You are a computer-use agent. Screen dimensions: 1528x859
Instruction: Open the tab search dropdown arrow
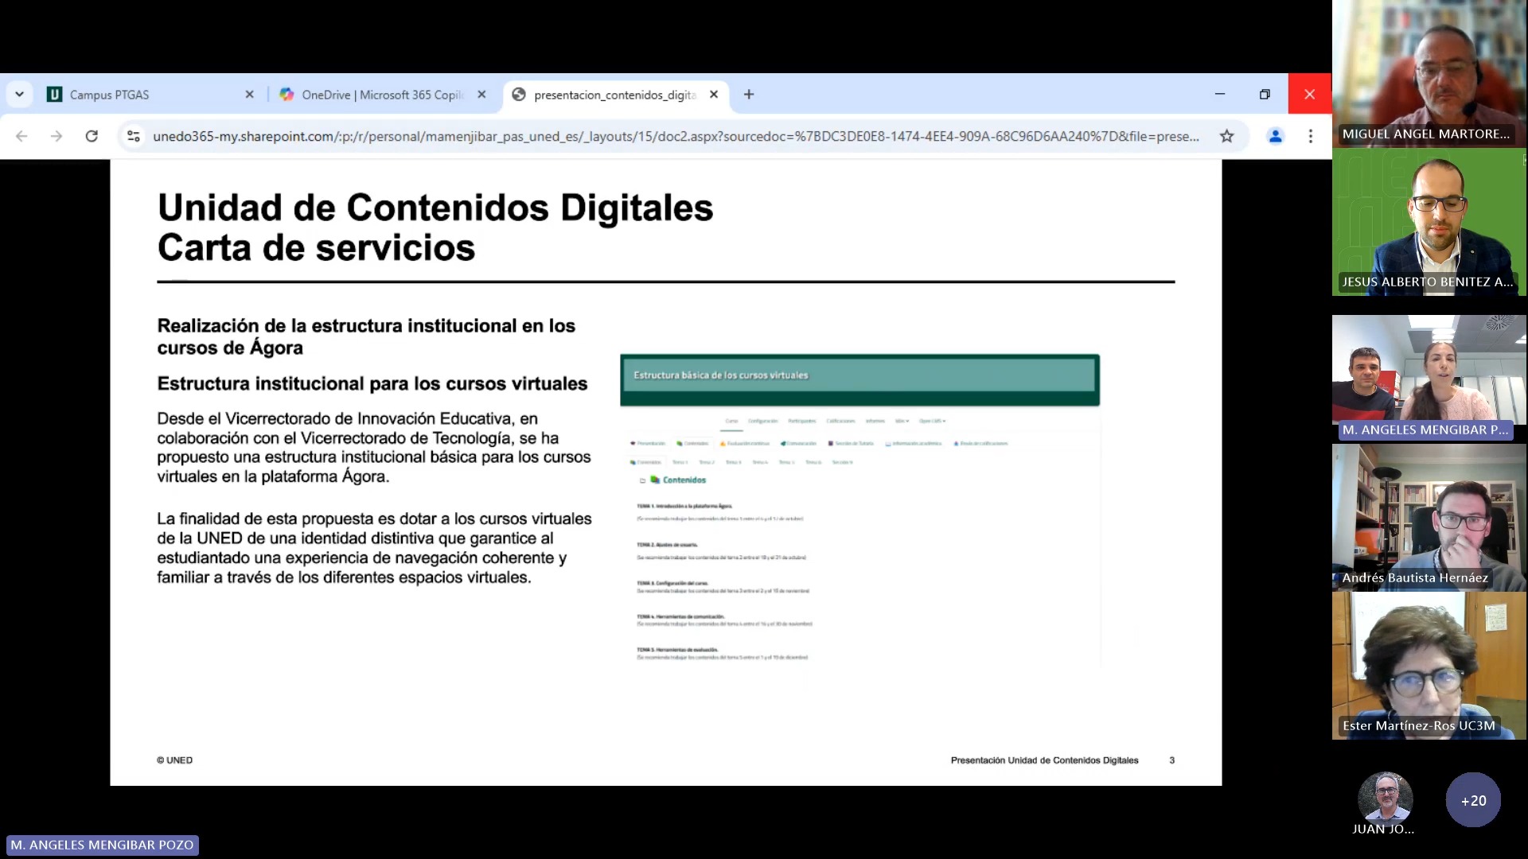(x=19, y=95)
